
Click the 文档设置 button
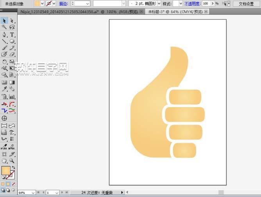pos(246,4)
